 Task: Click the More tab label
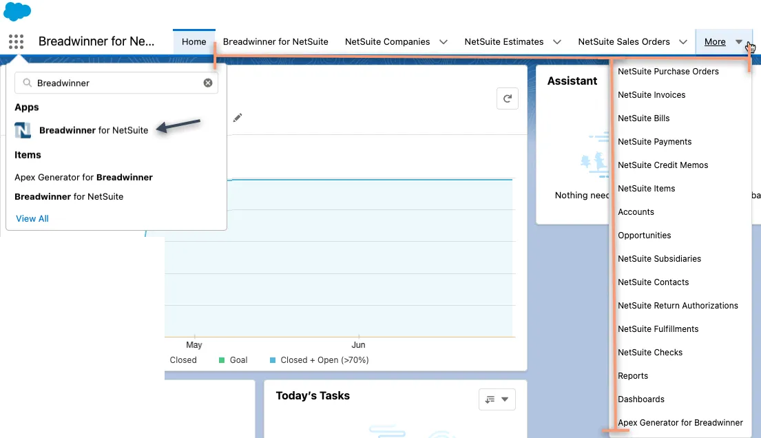coord(715,42)
